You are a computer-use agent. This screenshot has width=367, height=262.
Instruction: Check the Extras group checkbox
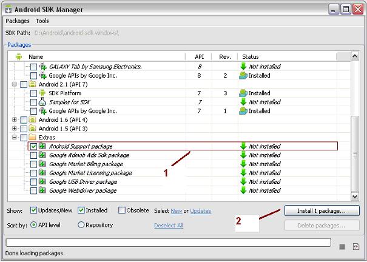(x=24, y=138)
